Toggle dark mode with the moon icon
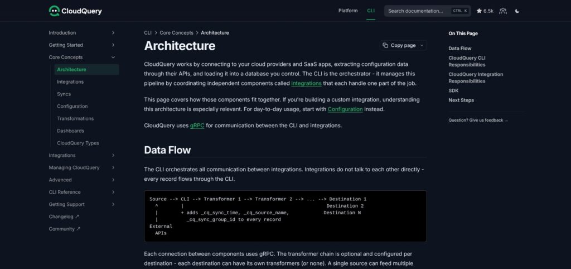This screenshot has width=571, height=269. pos(517,11)
